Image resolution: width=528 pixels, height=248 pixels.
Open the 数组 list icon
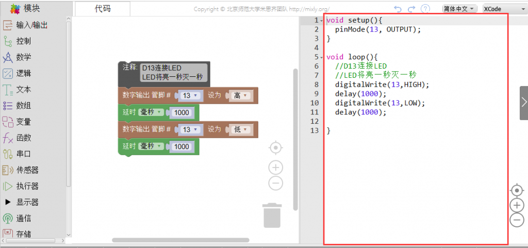pyautogui.click(x=8, y=106)
